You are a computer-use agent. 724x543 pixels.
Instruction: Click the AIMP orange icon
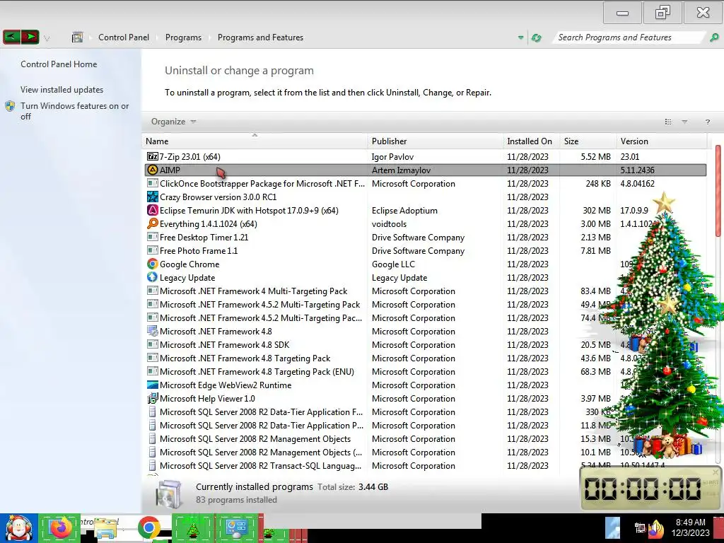[x=153, y=170]
